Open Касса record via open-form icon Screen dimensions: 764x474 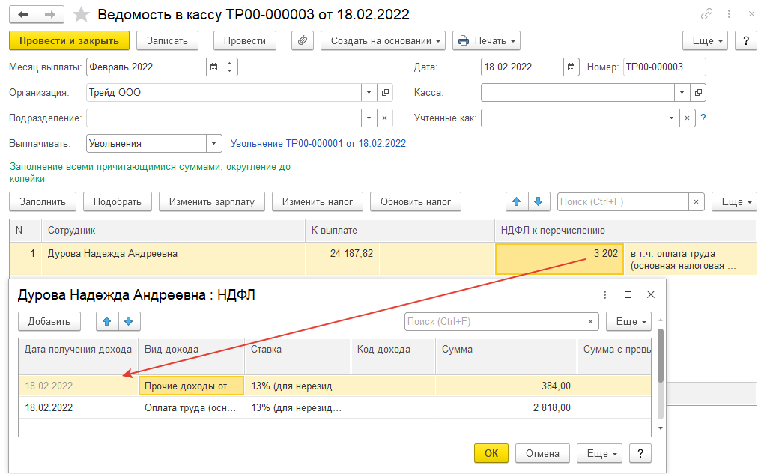698,93
